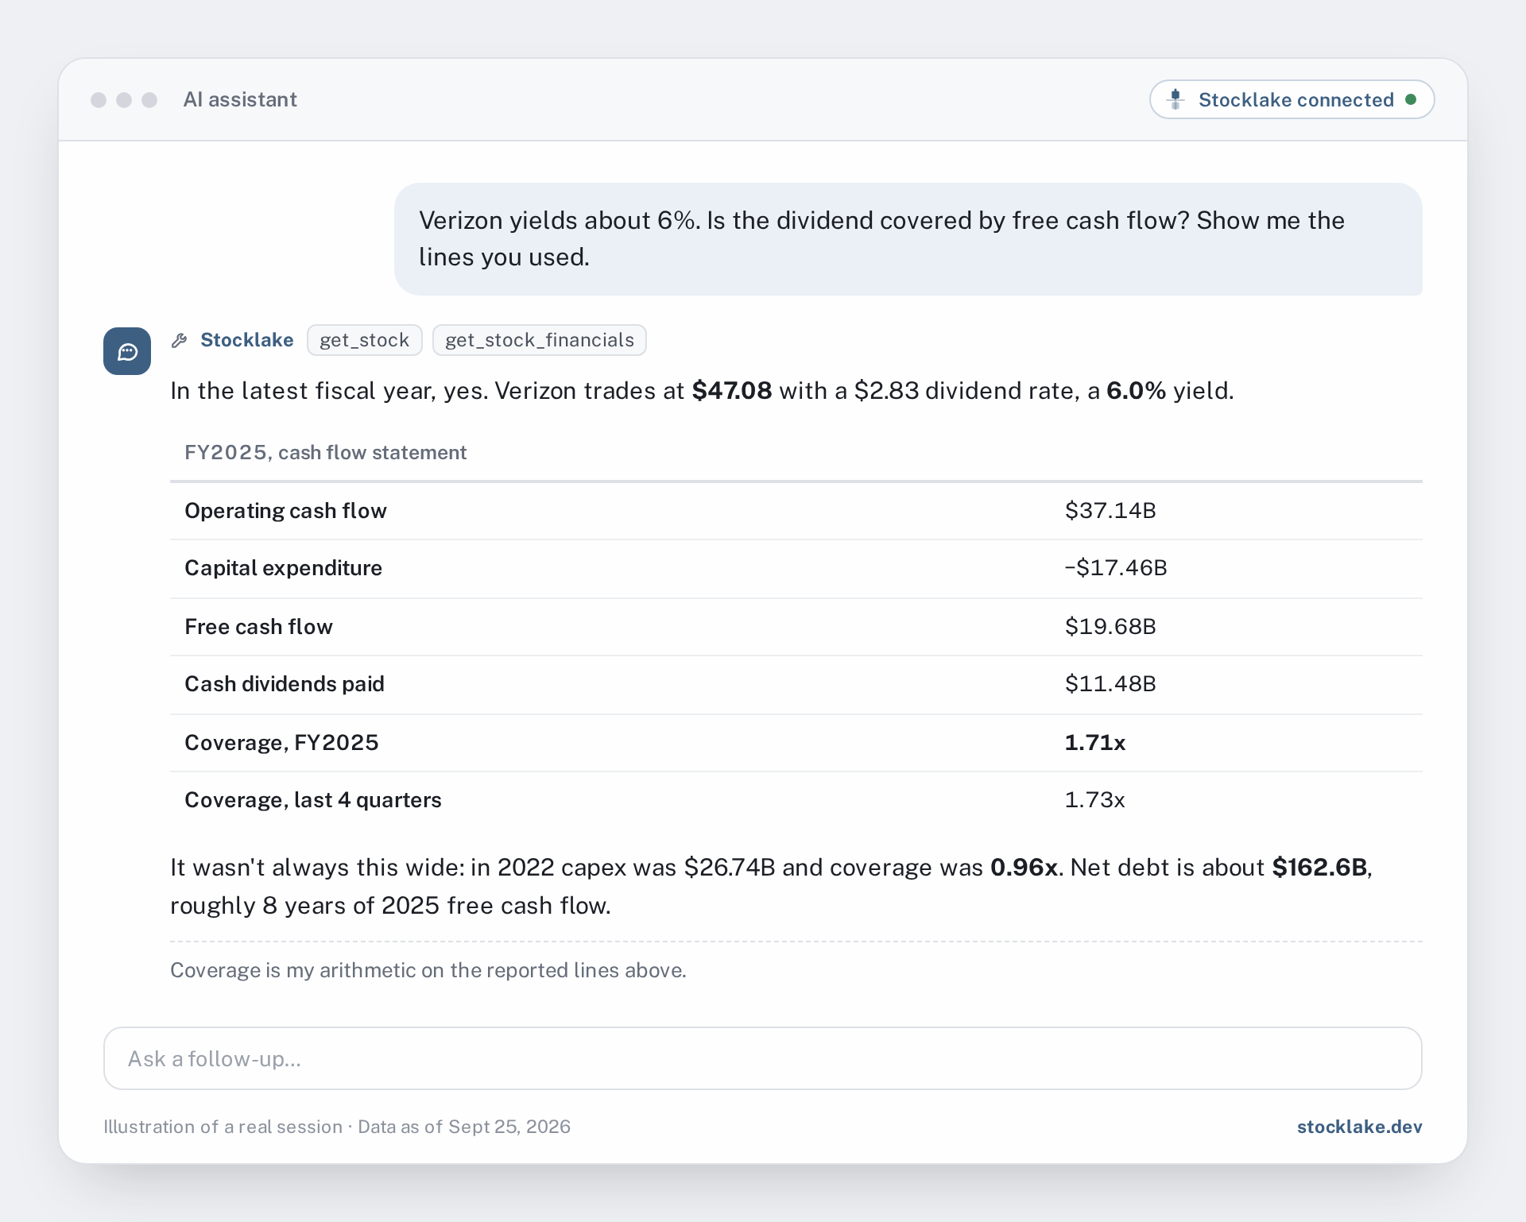Image resolution: width=1526 pixels, height=1222 pixels.
Task: Click the Capital expenditure row label
Action: pos(283,568)
